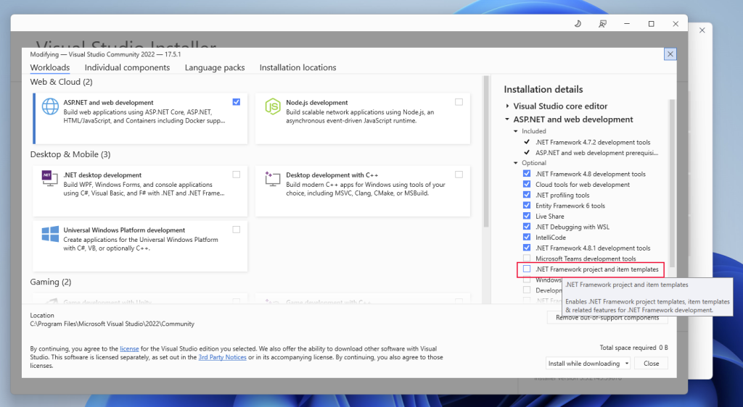Collapse the Included components section

click(x=516, y=131)
